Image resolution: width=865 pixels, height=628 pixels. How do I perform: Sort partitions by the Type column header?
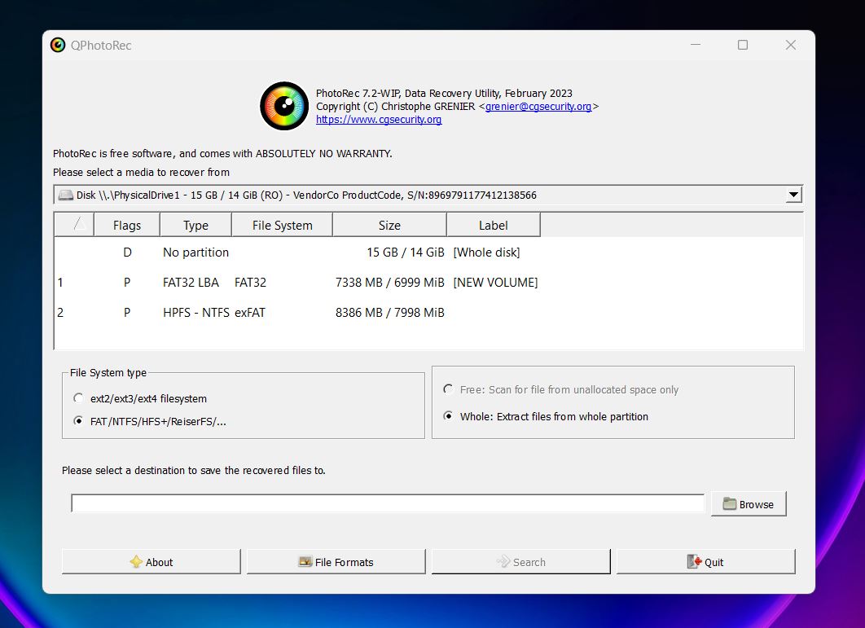point(195,225)
